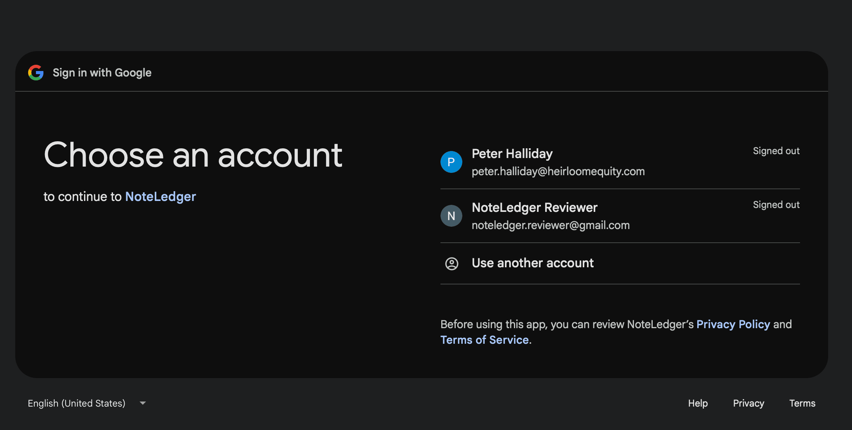Choose the NoteLedger Reviewer account
The width and height of the screenshot is (852, 430).
coord(620,216)
